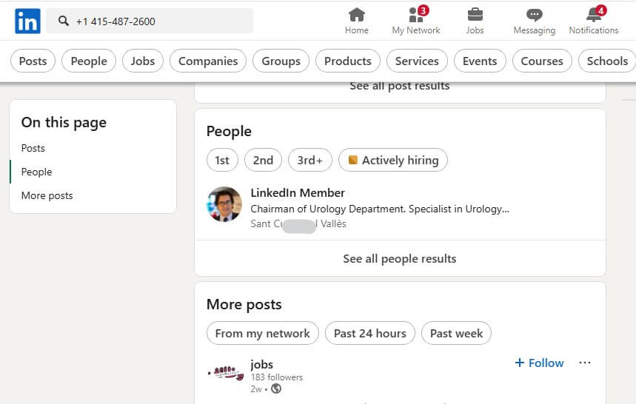The image size is (636, 404).
Task: Open the Messaging chat bubble icon
Action: click(x=534, y=16)
